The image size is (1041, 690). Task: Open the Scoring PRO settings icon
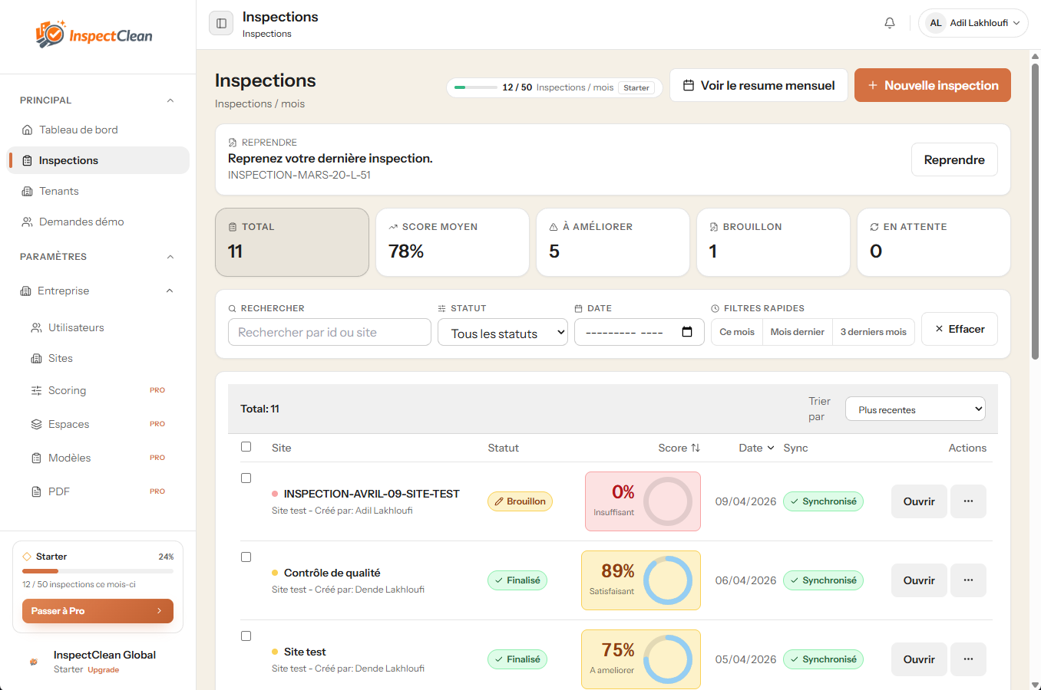coord(35,390)
